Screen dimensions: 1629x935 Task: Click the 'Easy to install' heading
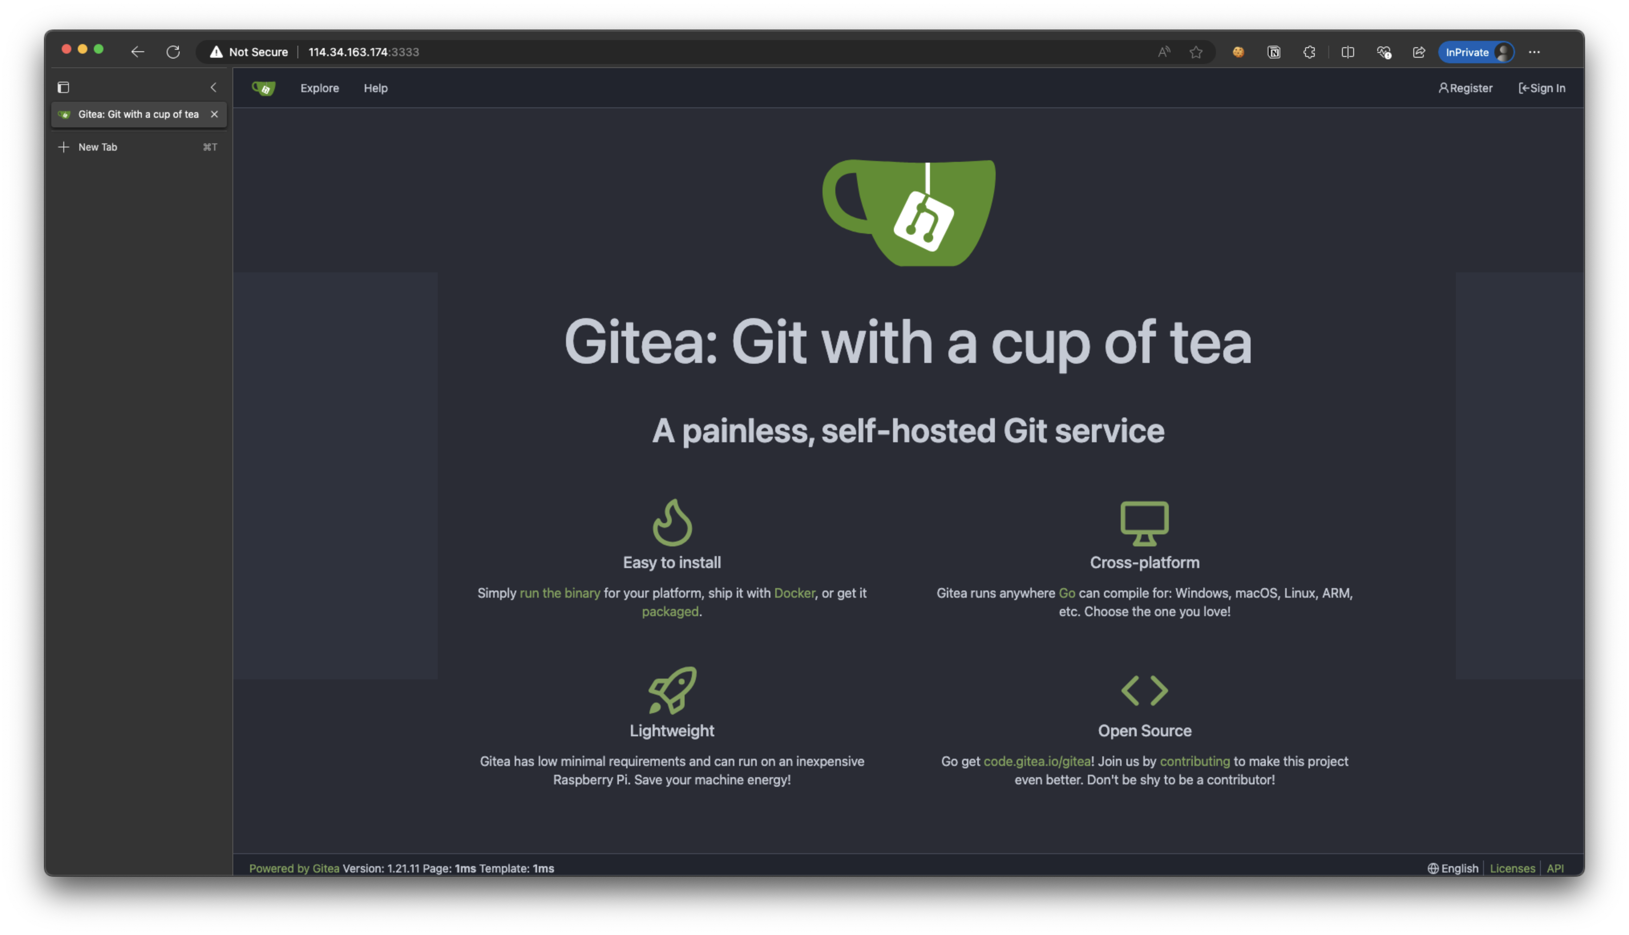(672, 562)
